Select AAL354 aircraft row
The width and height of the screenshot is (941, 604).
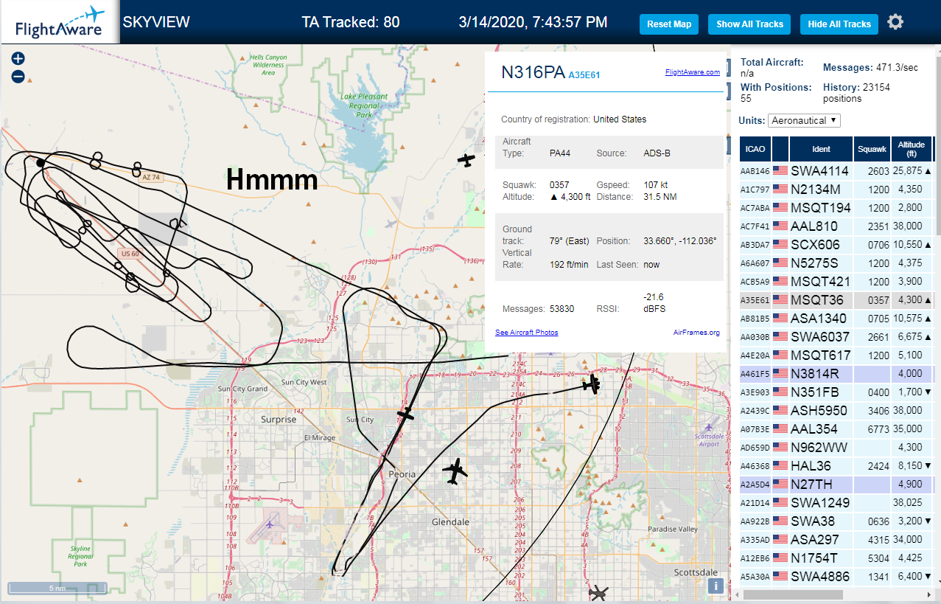[x=836, y=429]
